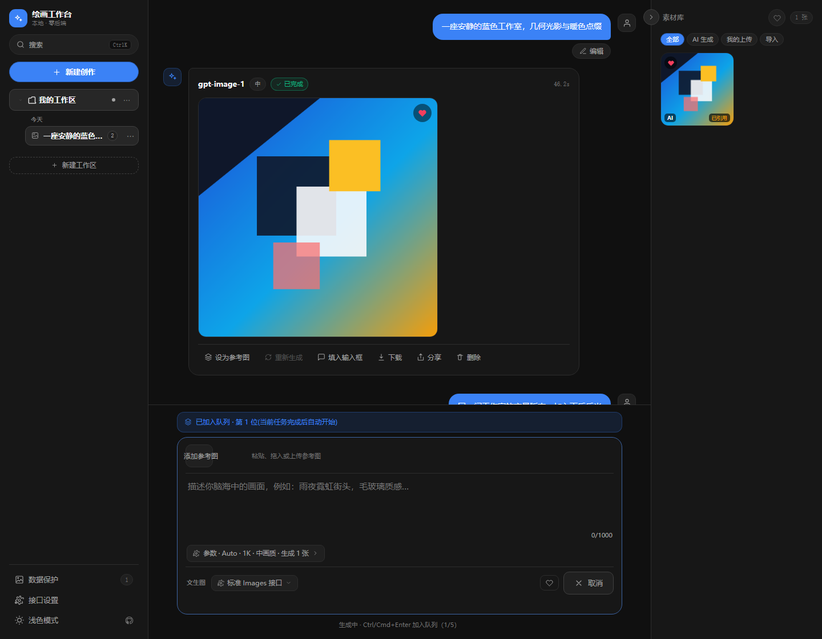Select the 全部 filter tab
This screenshot has height=639, width=822.
click(x=672, y=39)
